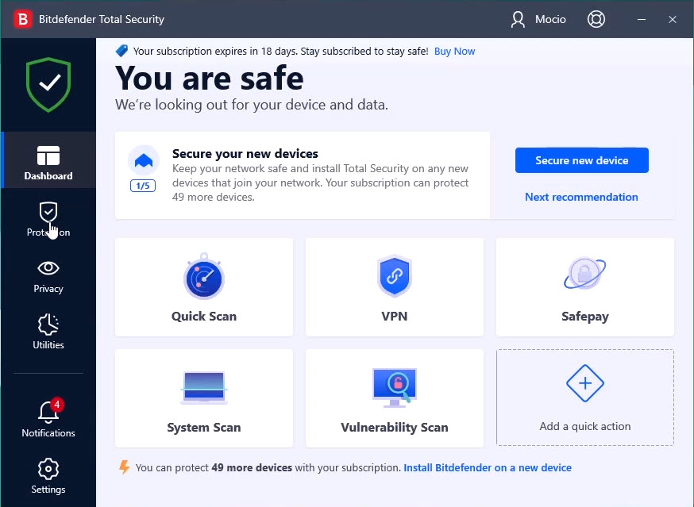Switch to the Protection section
Image resolution: width=694 pixels, height=507 pixels.
click(48, 219)
